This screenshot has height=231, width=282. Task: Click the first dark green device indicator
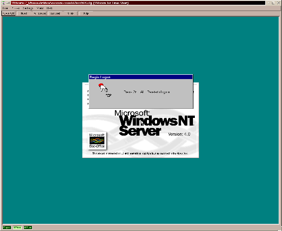coord(7,228)
